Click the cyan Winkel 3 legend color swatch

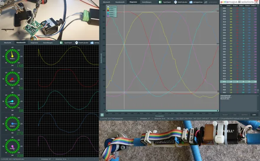click(108, 13)
